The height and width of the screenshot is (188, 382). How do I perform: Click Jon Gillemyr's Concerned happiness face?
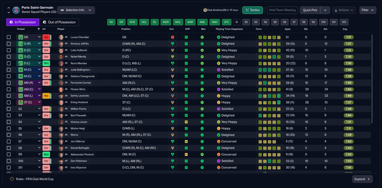[x=218, y=142]
